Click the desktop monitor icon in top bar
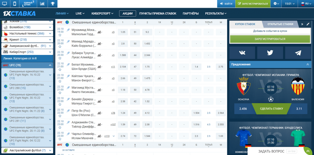The width and height of the screenshot is (314, 155). click(5, 4)
